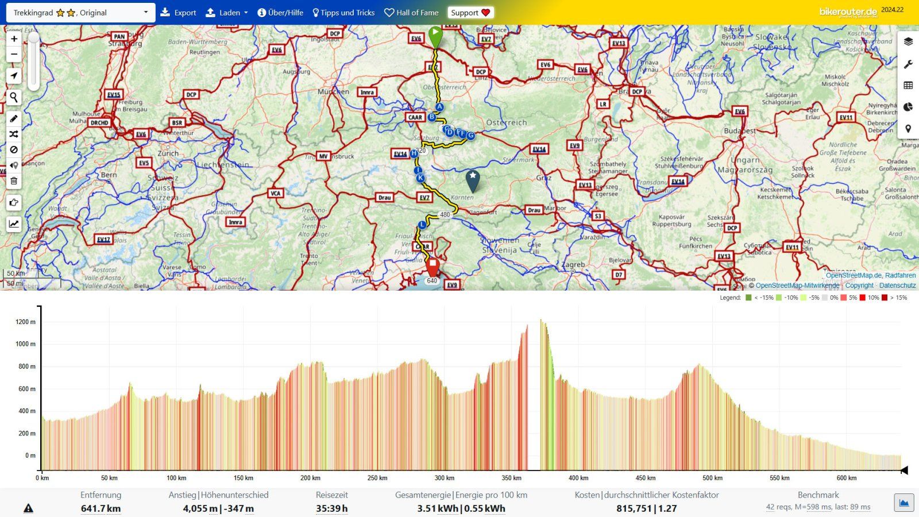Toggle the elevation chart with line-graph icon
Viewport: 919px width, 517px height.
[x=14, y=224]
